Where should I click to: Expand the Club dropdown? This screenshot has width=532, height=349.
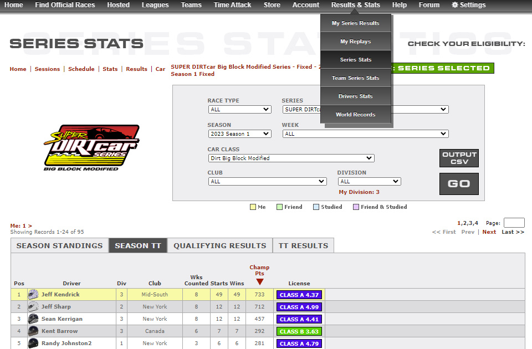pos(267,182)
